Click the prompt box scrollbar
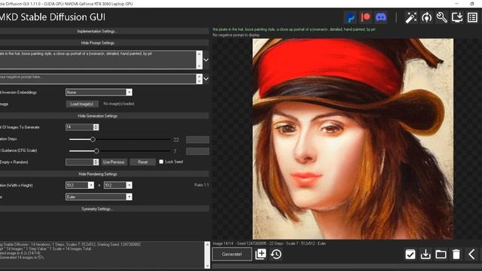The width and height of the screenshot is (482, 271). (199, 60)
